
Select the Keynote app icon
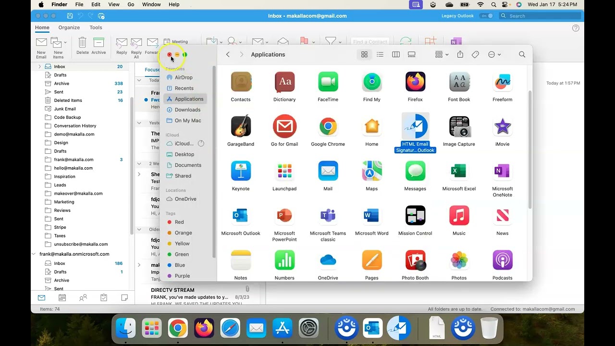pyautogui.click(x=241, y=171)
